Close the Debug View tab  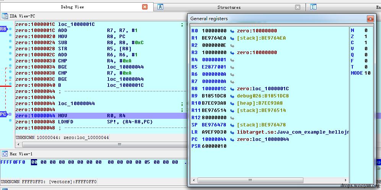click(145, 7)
